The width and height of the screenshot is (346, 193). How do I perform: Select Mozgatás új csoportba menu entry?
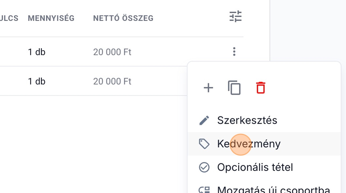(x=273, y=190)
